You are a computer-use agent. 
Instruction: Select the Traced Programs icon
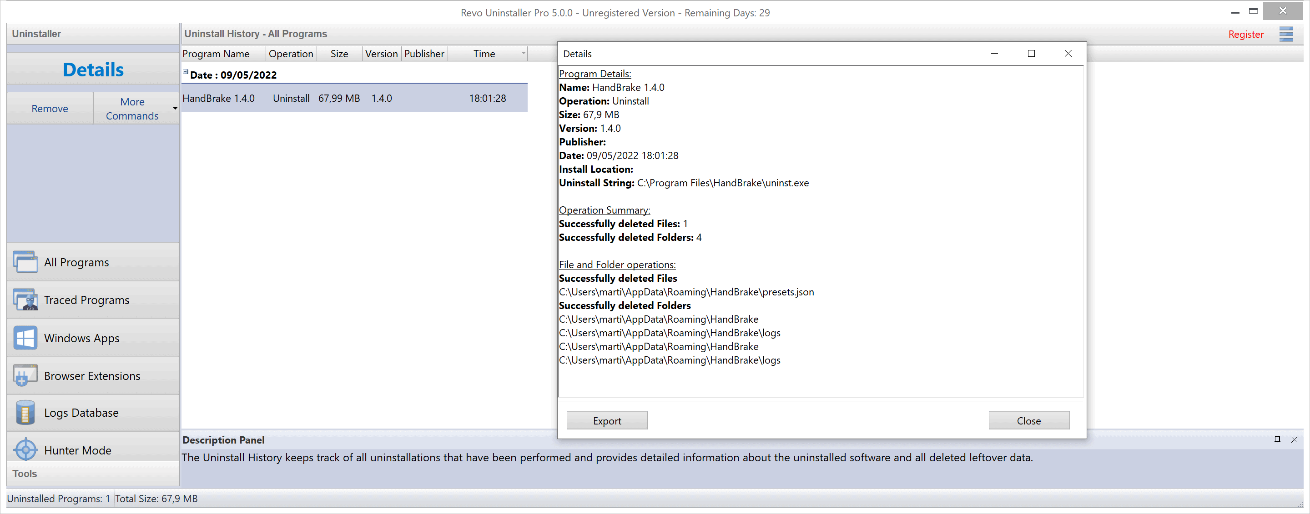24,300
